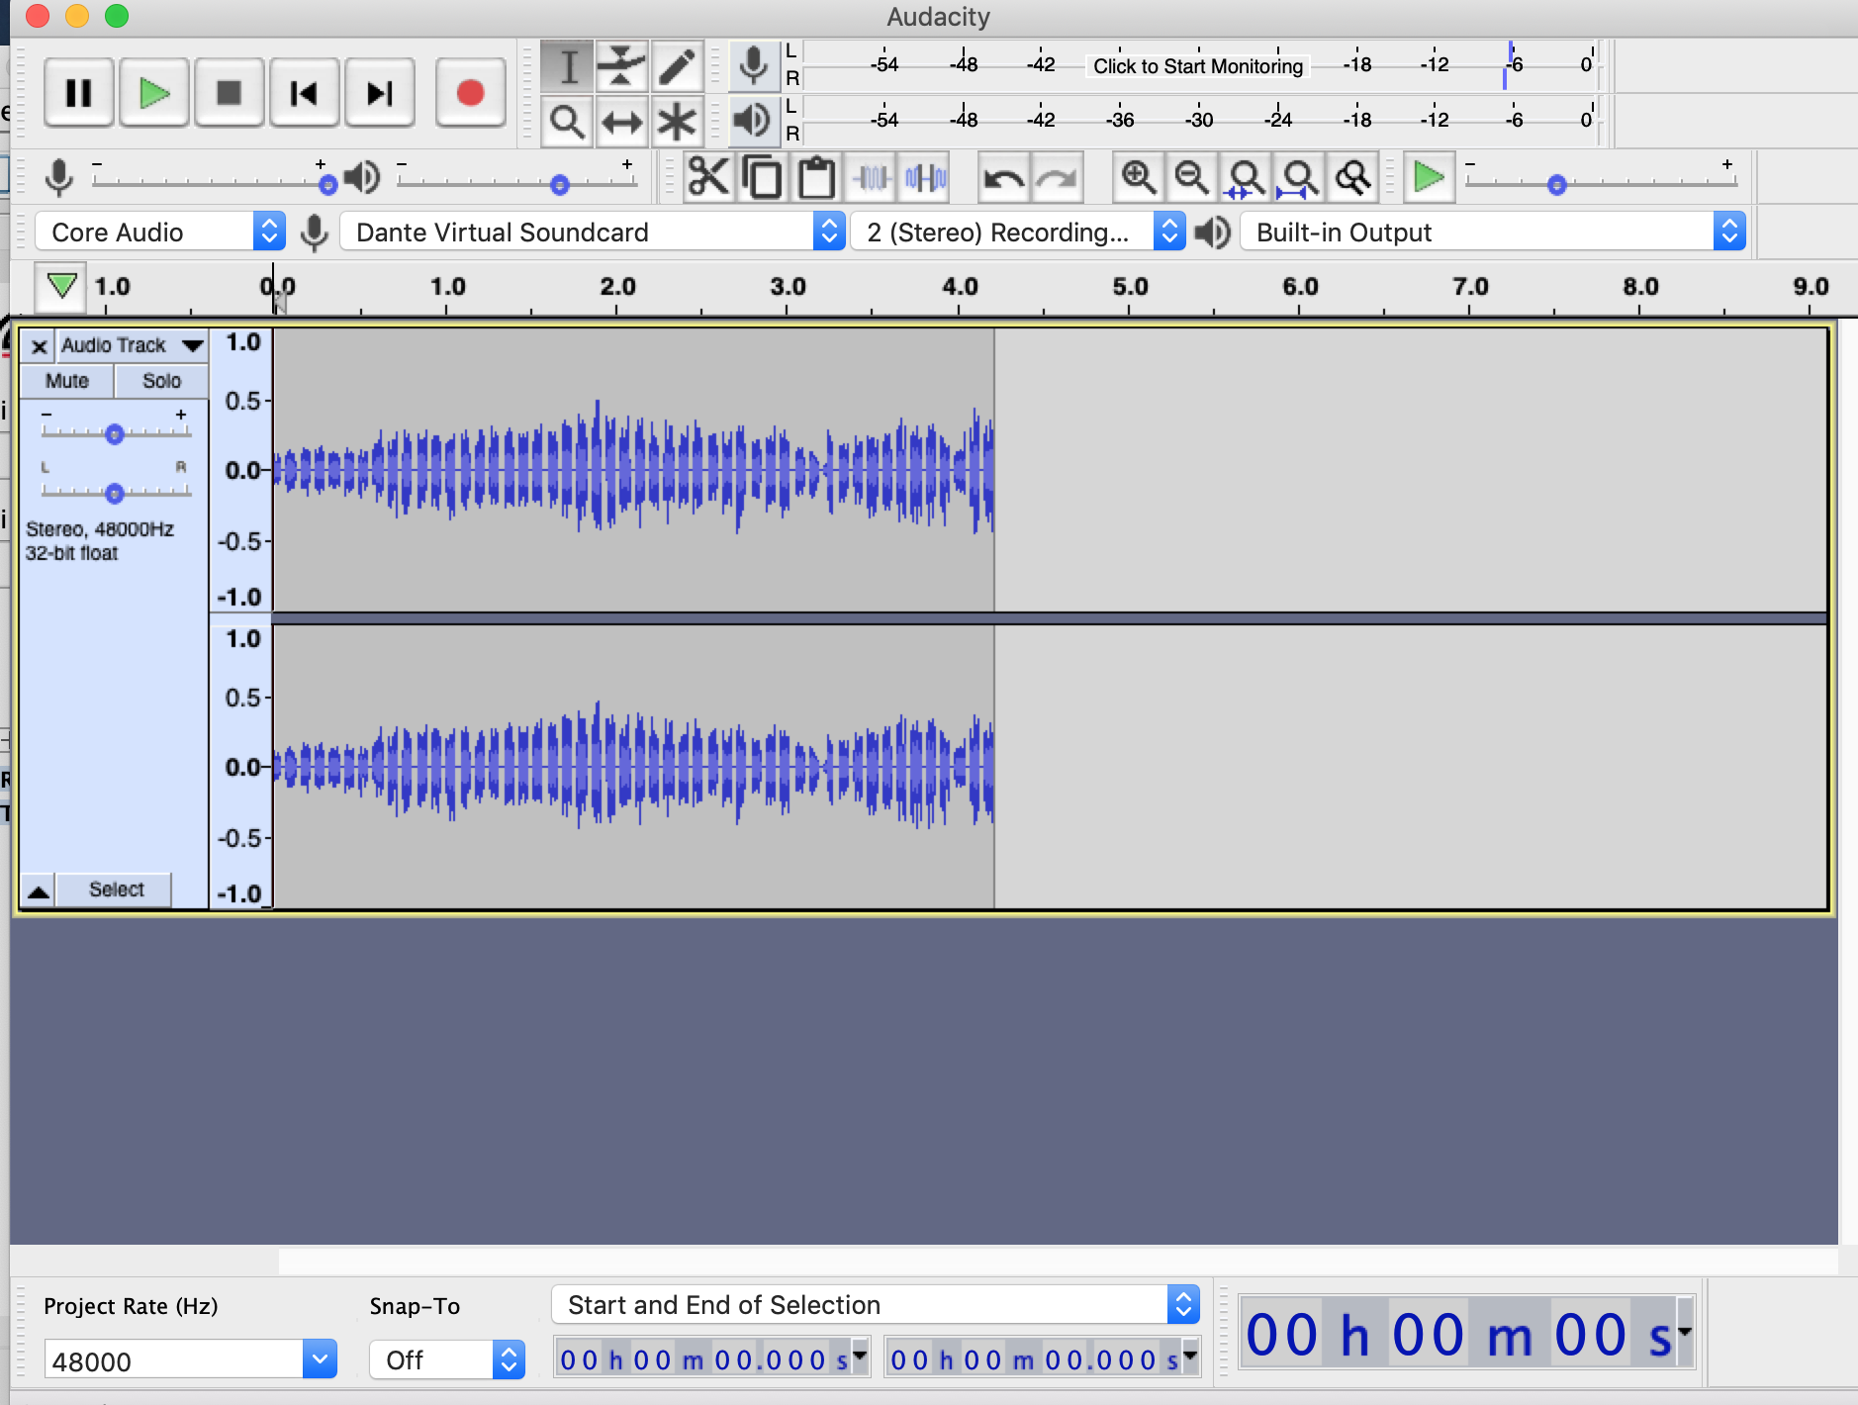
Task: Click the Zoom Toggle icon
Action: point(1352,178)
